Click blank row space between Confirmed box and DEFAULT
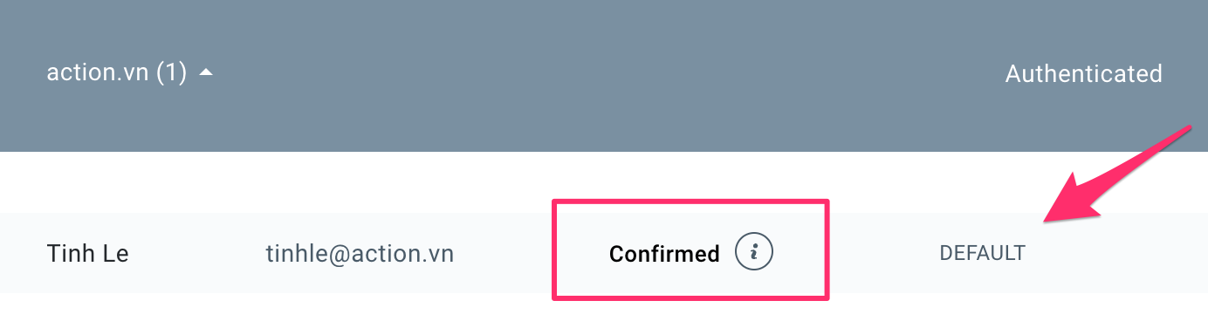1208x335 pixels. (882, 254)
